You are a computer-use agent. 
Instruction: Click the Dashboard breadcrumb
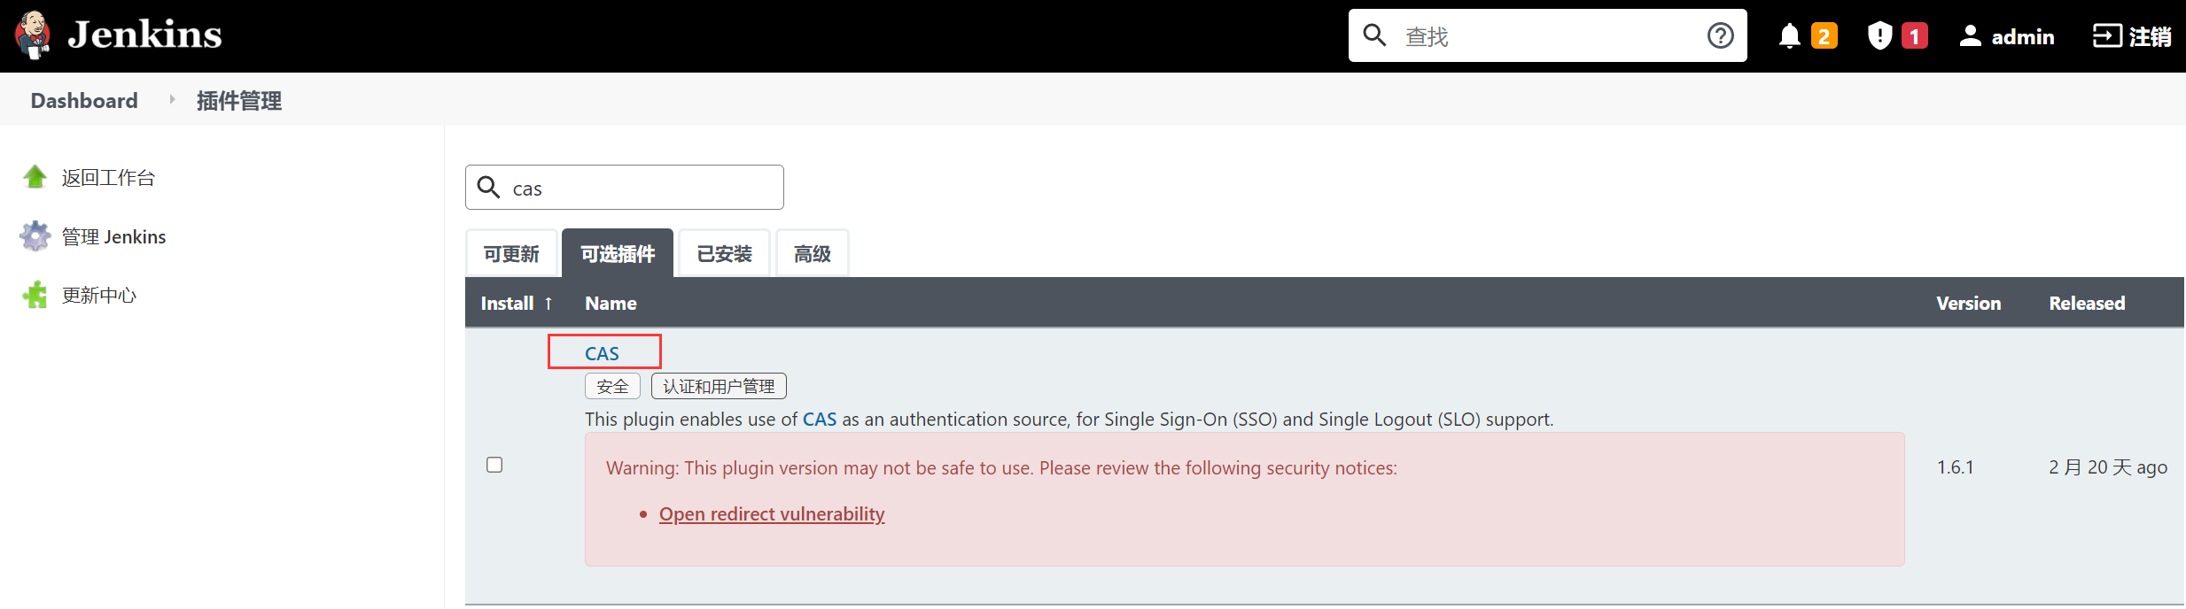tap(83, 100)
